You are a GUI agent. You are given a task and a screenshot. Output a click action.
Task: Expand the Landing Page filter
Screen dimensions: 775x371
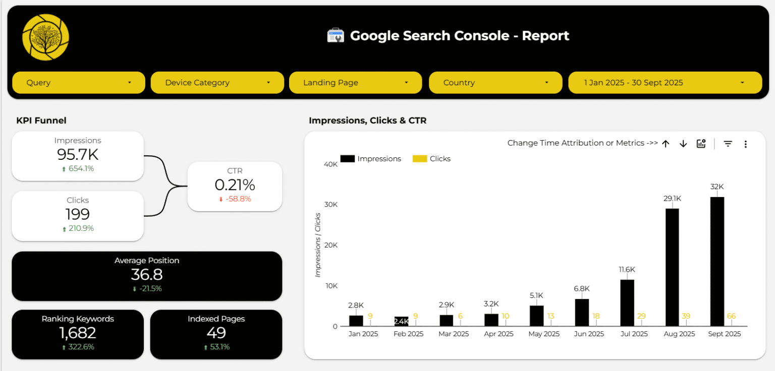pyautogui.click(x=355, y=83)
